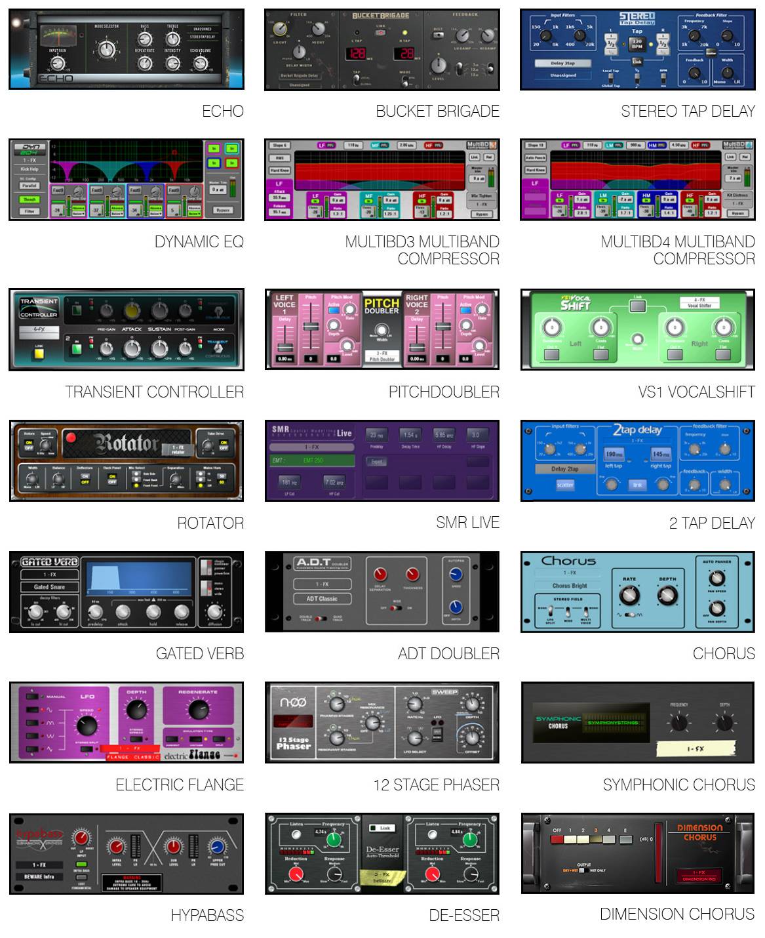
Task: Click the diffusion knob on Gated Verb
Action: [214, 611]
